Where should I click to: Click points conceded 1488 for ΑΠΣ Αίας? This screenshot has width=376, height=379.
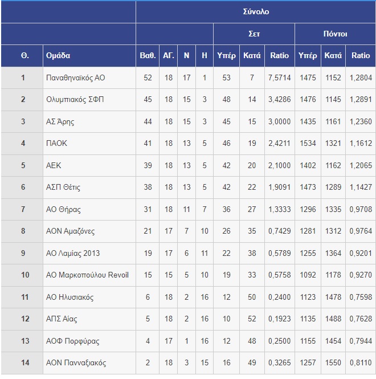[x=333, y=319]
